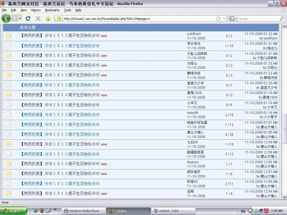The image size is (287, 215).
Task: Click the EN language indicator
Action: (243, 211)
